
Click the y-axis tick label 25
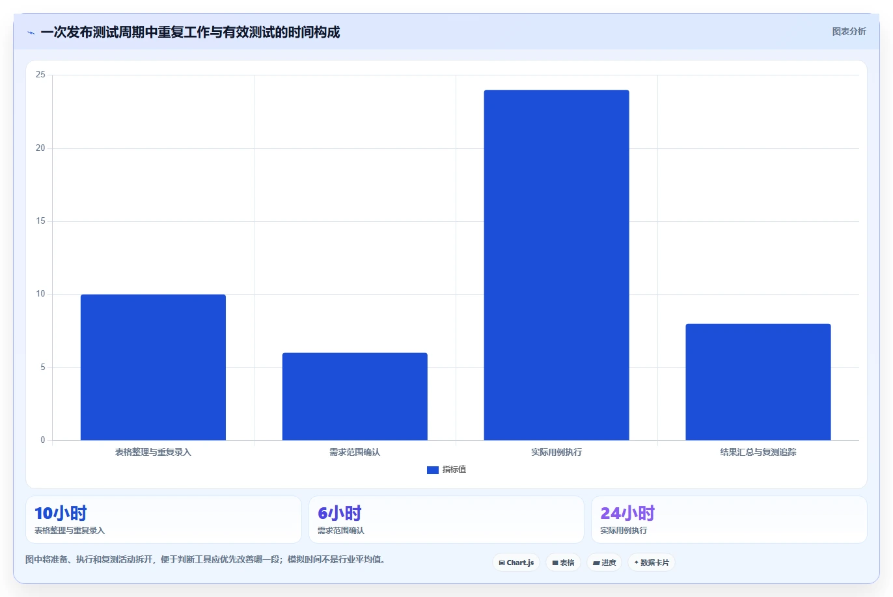tap(40, 75)
